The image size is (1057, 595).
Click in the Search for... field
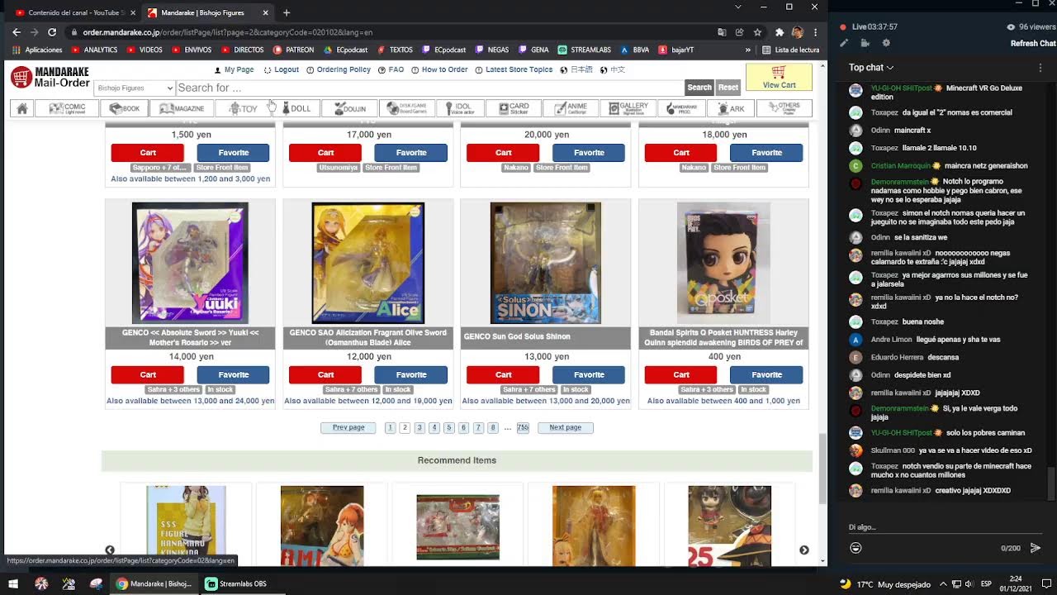click(x=429, y=88)
